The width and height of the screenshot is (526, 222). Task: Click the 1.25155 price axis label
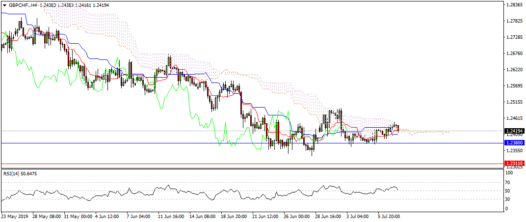[513, 102]
